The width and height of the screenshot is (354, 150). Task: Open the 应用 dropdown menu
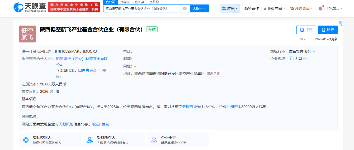point(230,8)
